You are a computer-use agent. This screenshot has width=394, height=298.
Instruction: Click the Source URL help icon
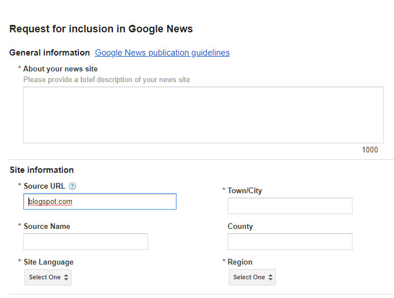pos(72,186)
